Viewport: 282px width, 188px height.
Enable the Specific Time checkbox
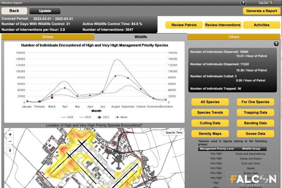[164, 133]
